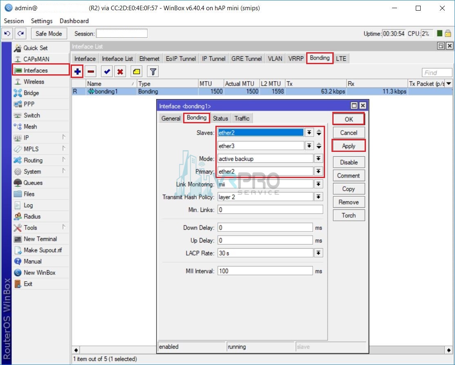Switch to VLAN tab
This screenshot has height=365, width=455.
[x=275, y=59]
